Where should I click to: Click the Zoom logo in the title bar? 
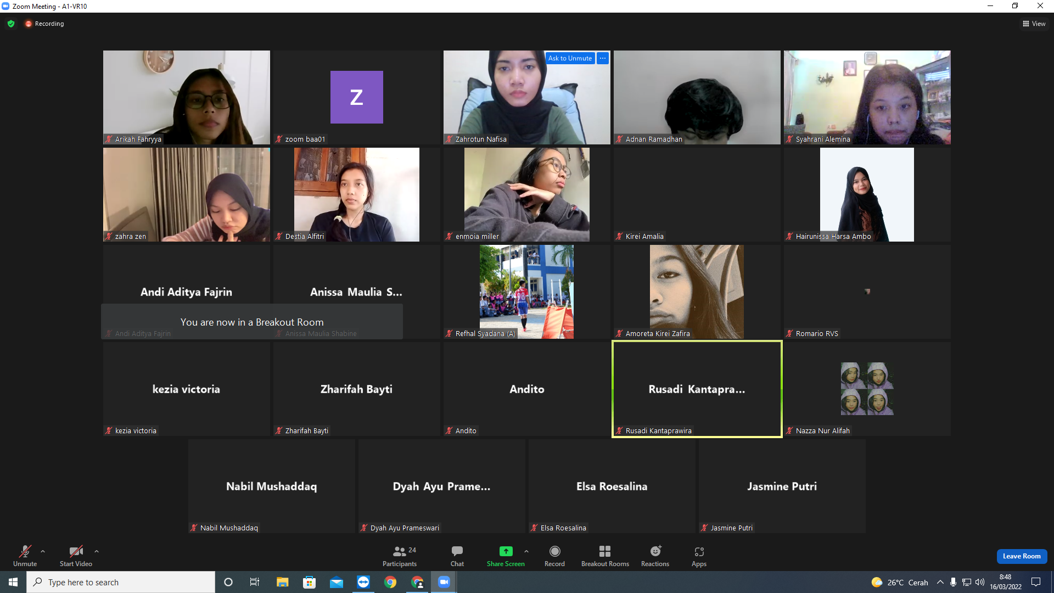click(5, 6)
